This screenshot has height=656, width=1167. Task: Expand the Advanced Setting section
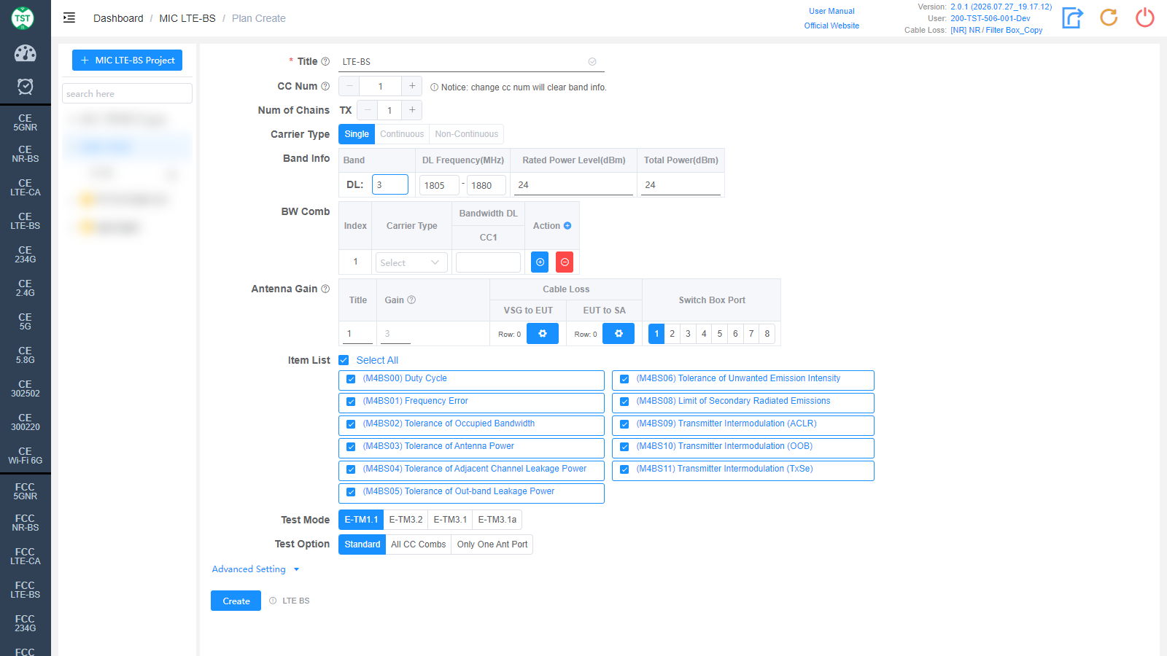coord(255,569)
